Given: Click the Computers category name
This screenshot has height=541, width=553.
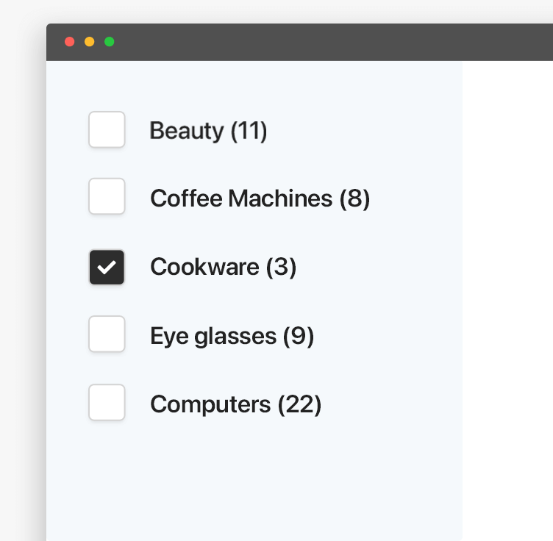Looking at the screenshot, I should coord(210,404).
